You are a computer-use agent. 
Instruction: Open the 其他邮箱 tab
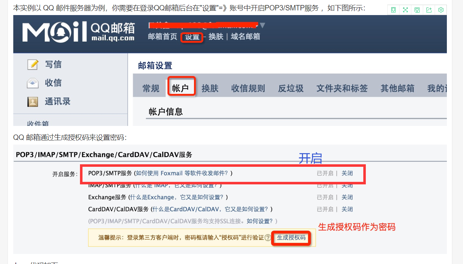click(397, 88)
